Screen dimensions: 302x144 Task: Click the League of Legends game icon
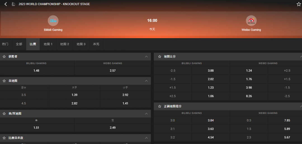(x=13, y=4)
